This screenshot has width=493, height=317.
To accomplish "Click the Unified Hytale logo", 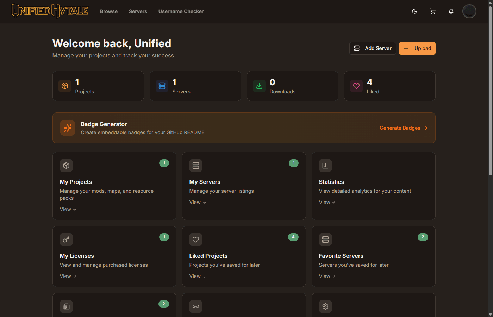I will (x=50, y=11).
